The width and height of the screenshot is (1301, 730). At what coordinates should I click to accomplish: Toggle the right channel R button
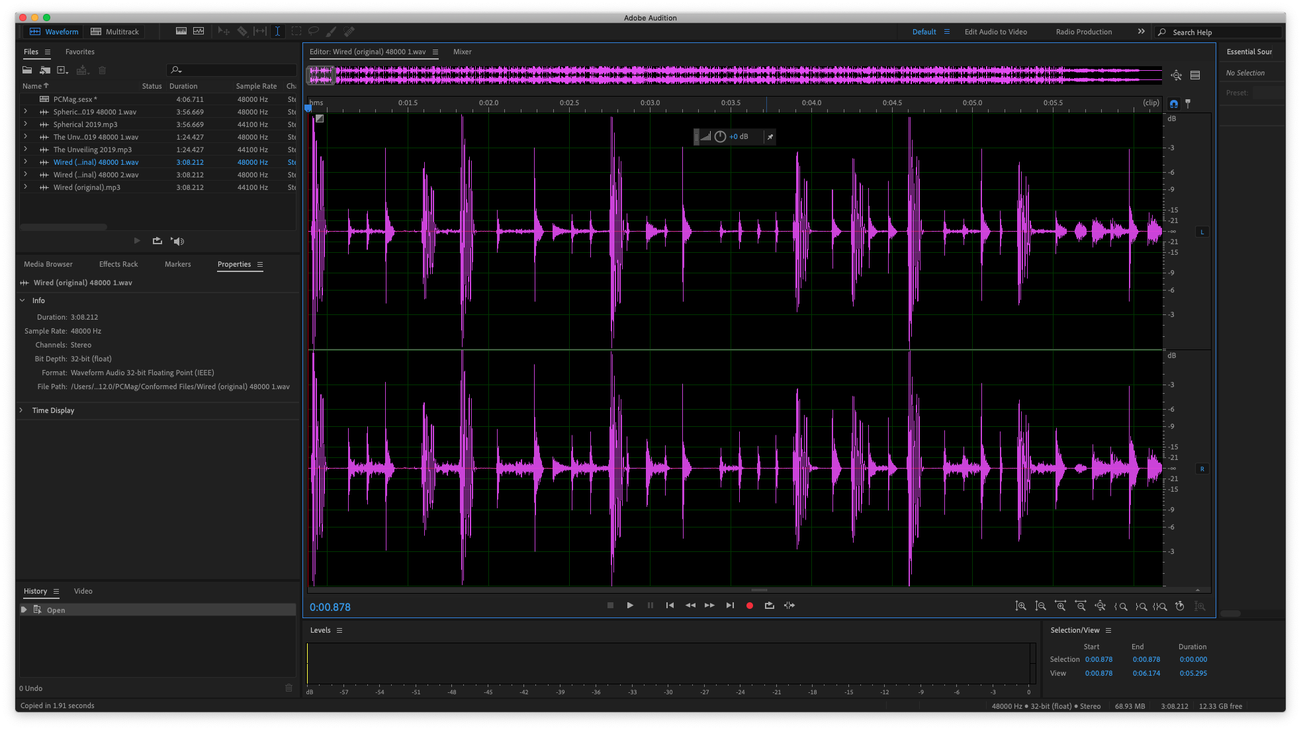1202,469
